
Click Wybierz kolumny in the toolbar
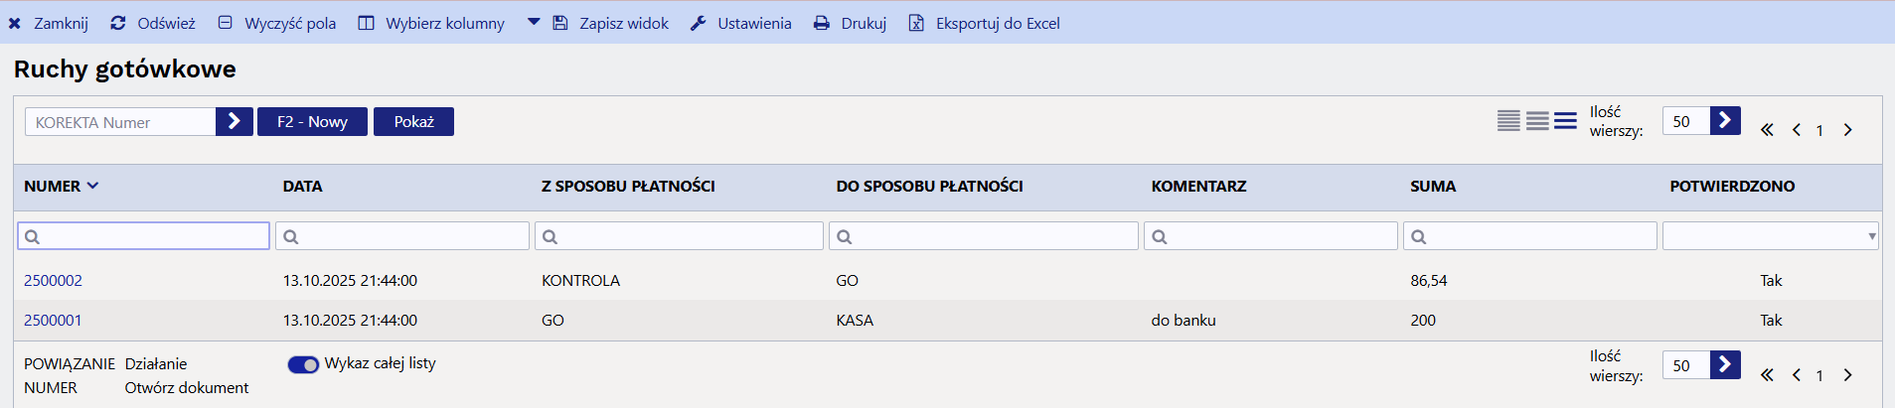(431, 23)
